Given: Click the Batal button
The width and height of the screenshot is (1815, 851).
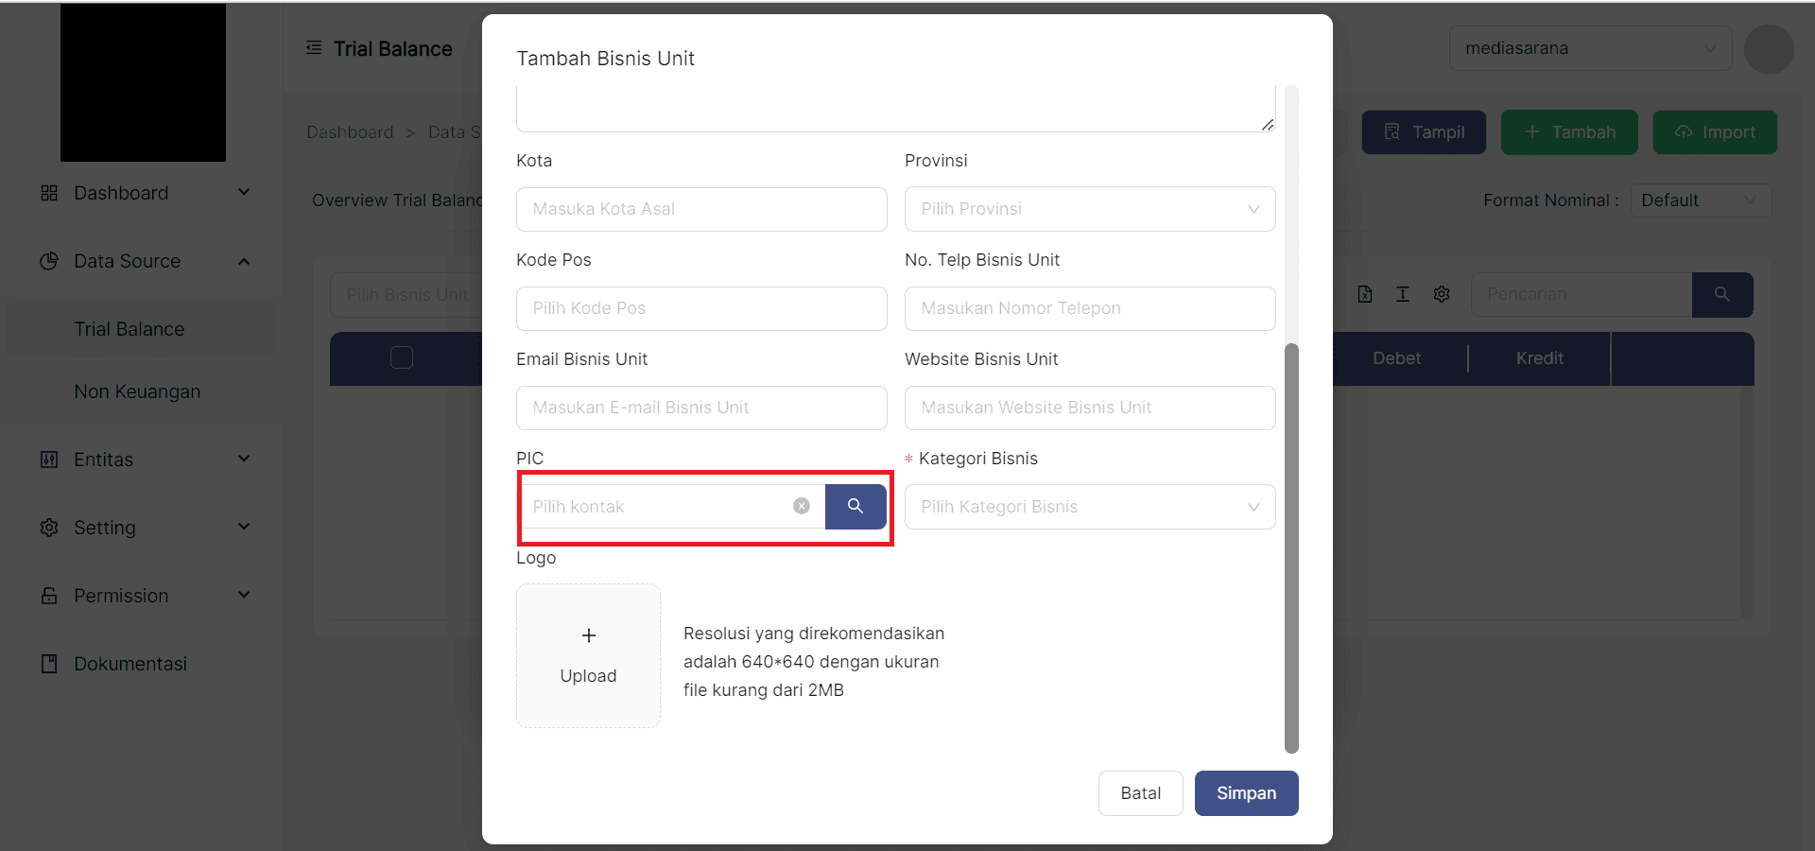Looking at the screenshot, I should 1140,793.
